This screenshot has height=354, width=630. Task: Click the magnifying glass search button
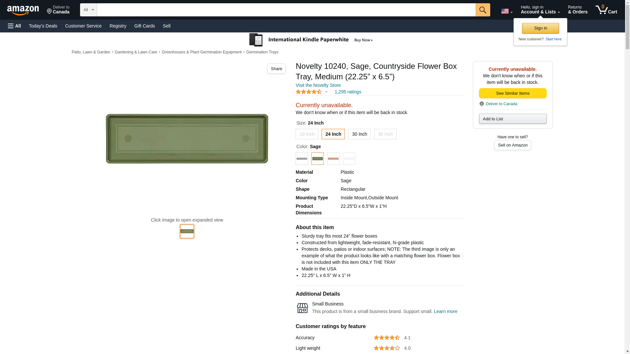[x=482, y=10]
